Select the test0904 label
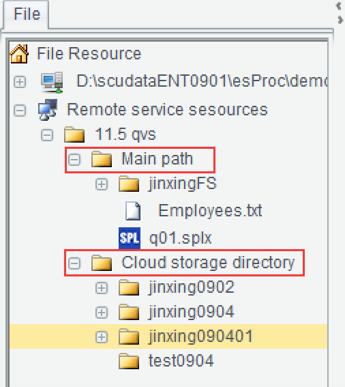Screen dimensions: 345x387 click(x=181, y=361)
